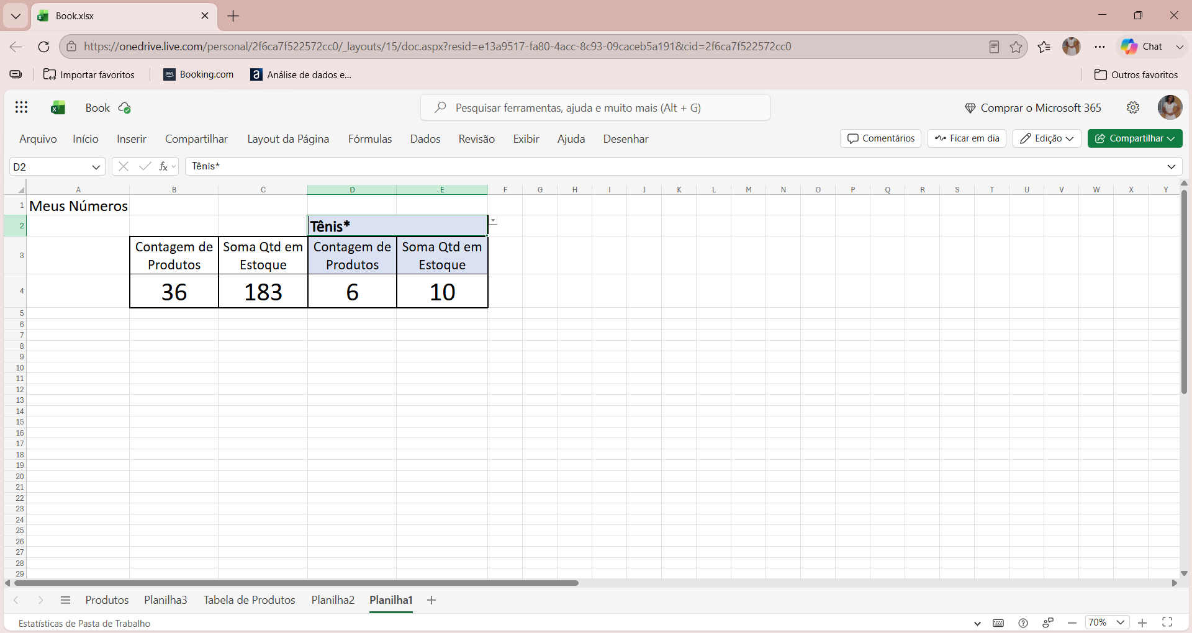Zoom out with the minus icon
1192x633 pixels.
[1072, 623]
